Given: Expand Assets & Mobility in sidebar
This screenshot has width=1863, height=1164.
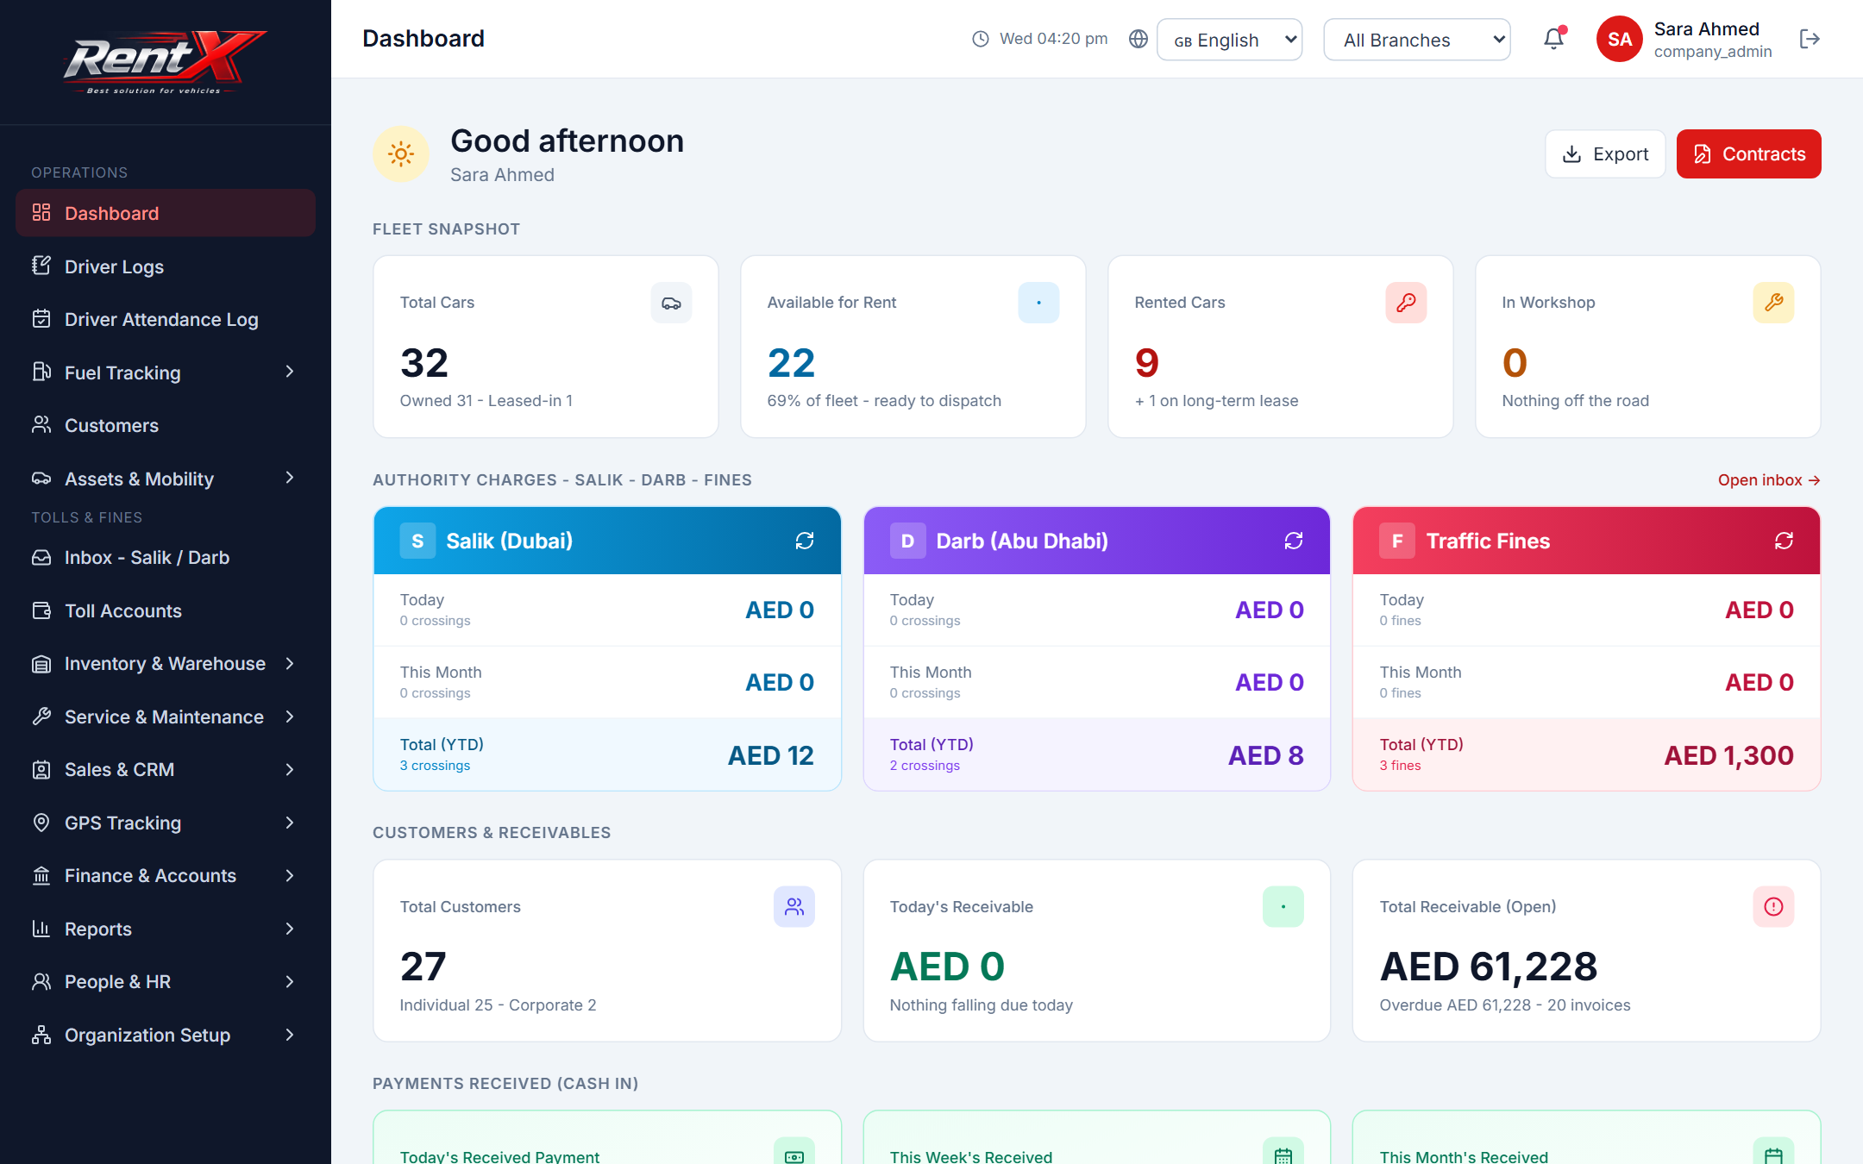Looking at the screenshot, I should pos(166,479).
